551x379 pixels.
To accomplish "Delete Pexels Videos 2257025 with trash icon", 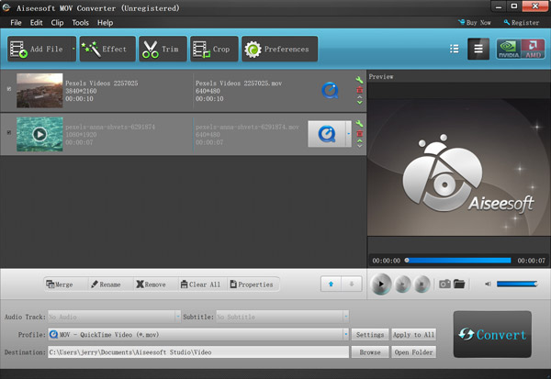I will 359,90.
